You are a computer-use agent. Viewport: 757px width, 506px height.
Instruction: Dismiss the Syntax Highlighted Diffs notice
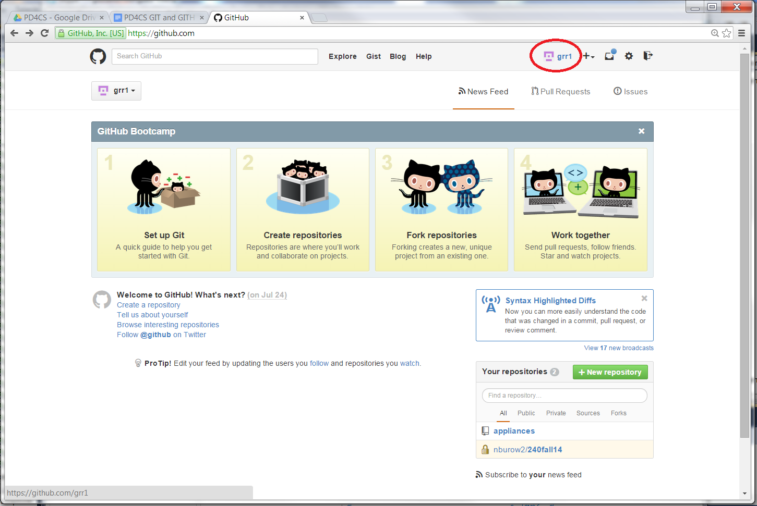(644, 298)
